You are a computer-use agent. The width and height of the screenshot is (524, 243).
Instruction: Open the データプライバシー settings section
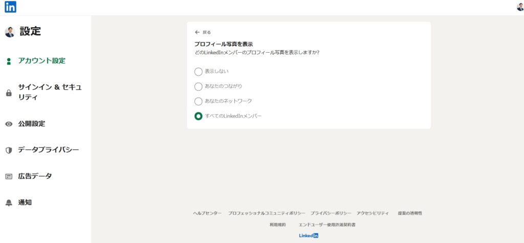point(48,150)
